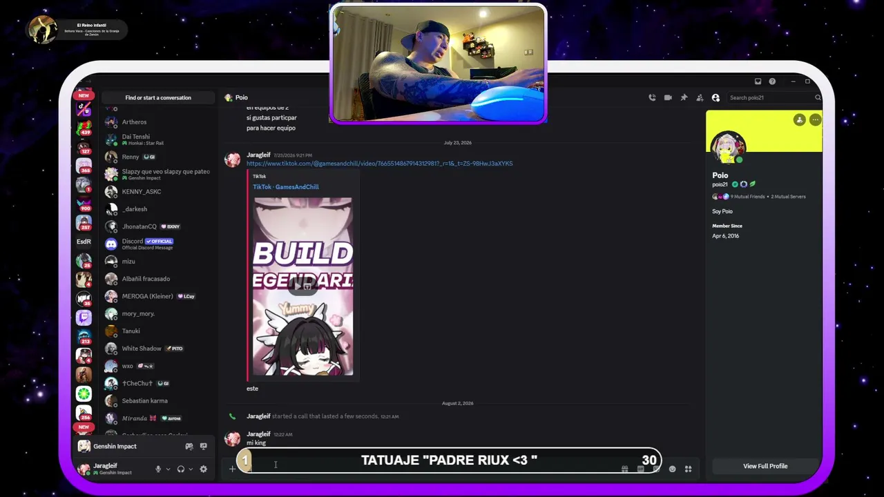Image resolution: width=884 pixels, height=497 pixels.
Task: Open the DM with Dai Tenshi
Action: (x=157, y=139)
